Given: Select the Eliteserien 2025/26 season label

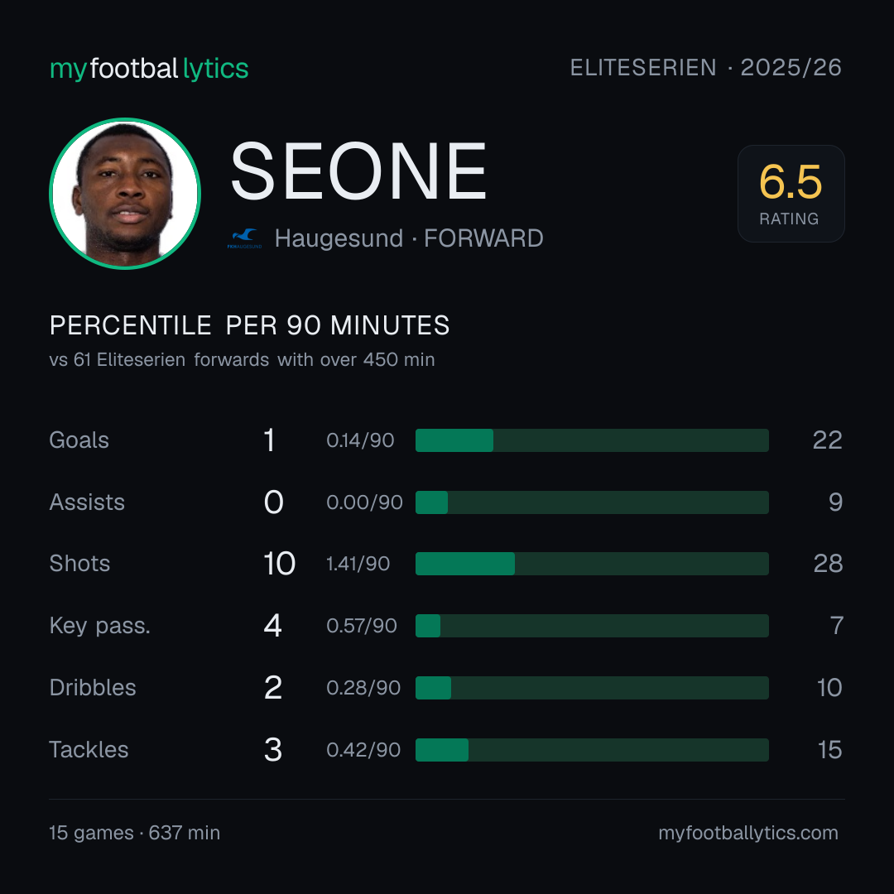Looking at the screenshot, I should coord(706,68).
